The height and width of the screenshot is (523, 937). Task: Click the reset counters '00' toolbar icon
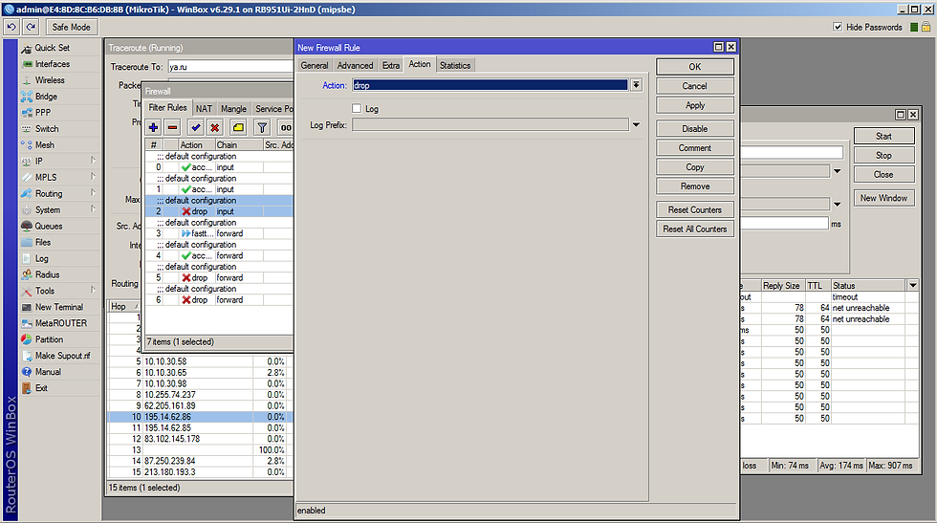coord(286,127)
